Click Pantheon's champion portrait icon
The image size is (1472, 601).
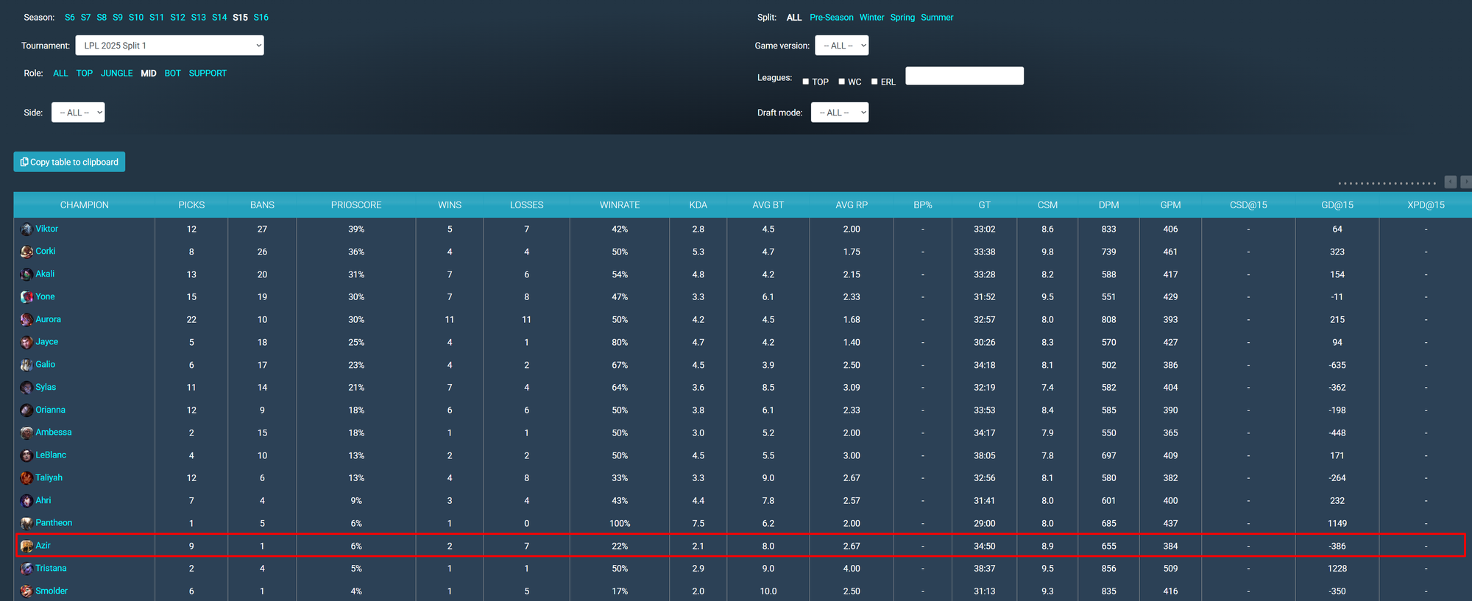tap(26, 523)
